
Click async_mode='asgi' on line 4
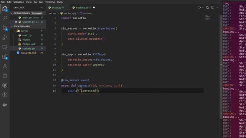click(82, 34)
